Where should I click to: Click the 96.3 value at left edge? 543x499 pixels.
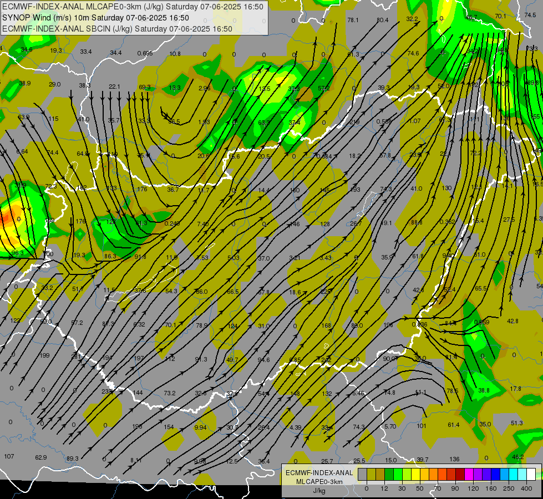pos(17,253)
